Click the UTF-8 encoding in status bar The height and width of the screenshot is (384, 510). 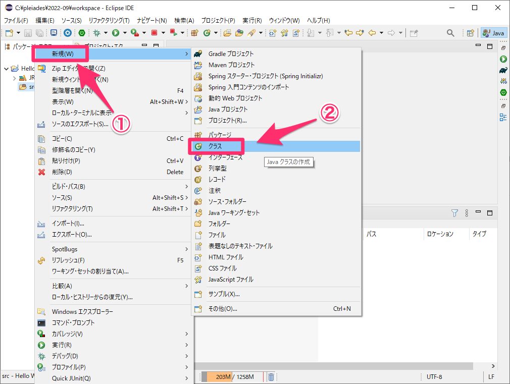434,377
